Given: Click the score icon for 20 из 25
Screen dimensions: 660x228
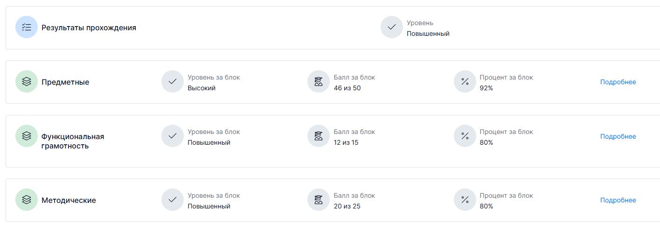Looking at the screenshot, I should [319, 200].
